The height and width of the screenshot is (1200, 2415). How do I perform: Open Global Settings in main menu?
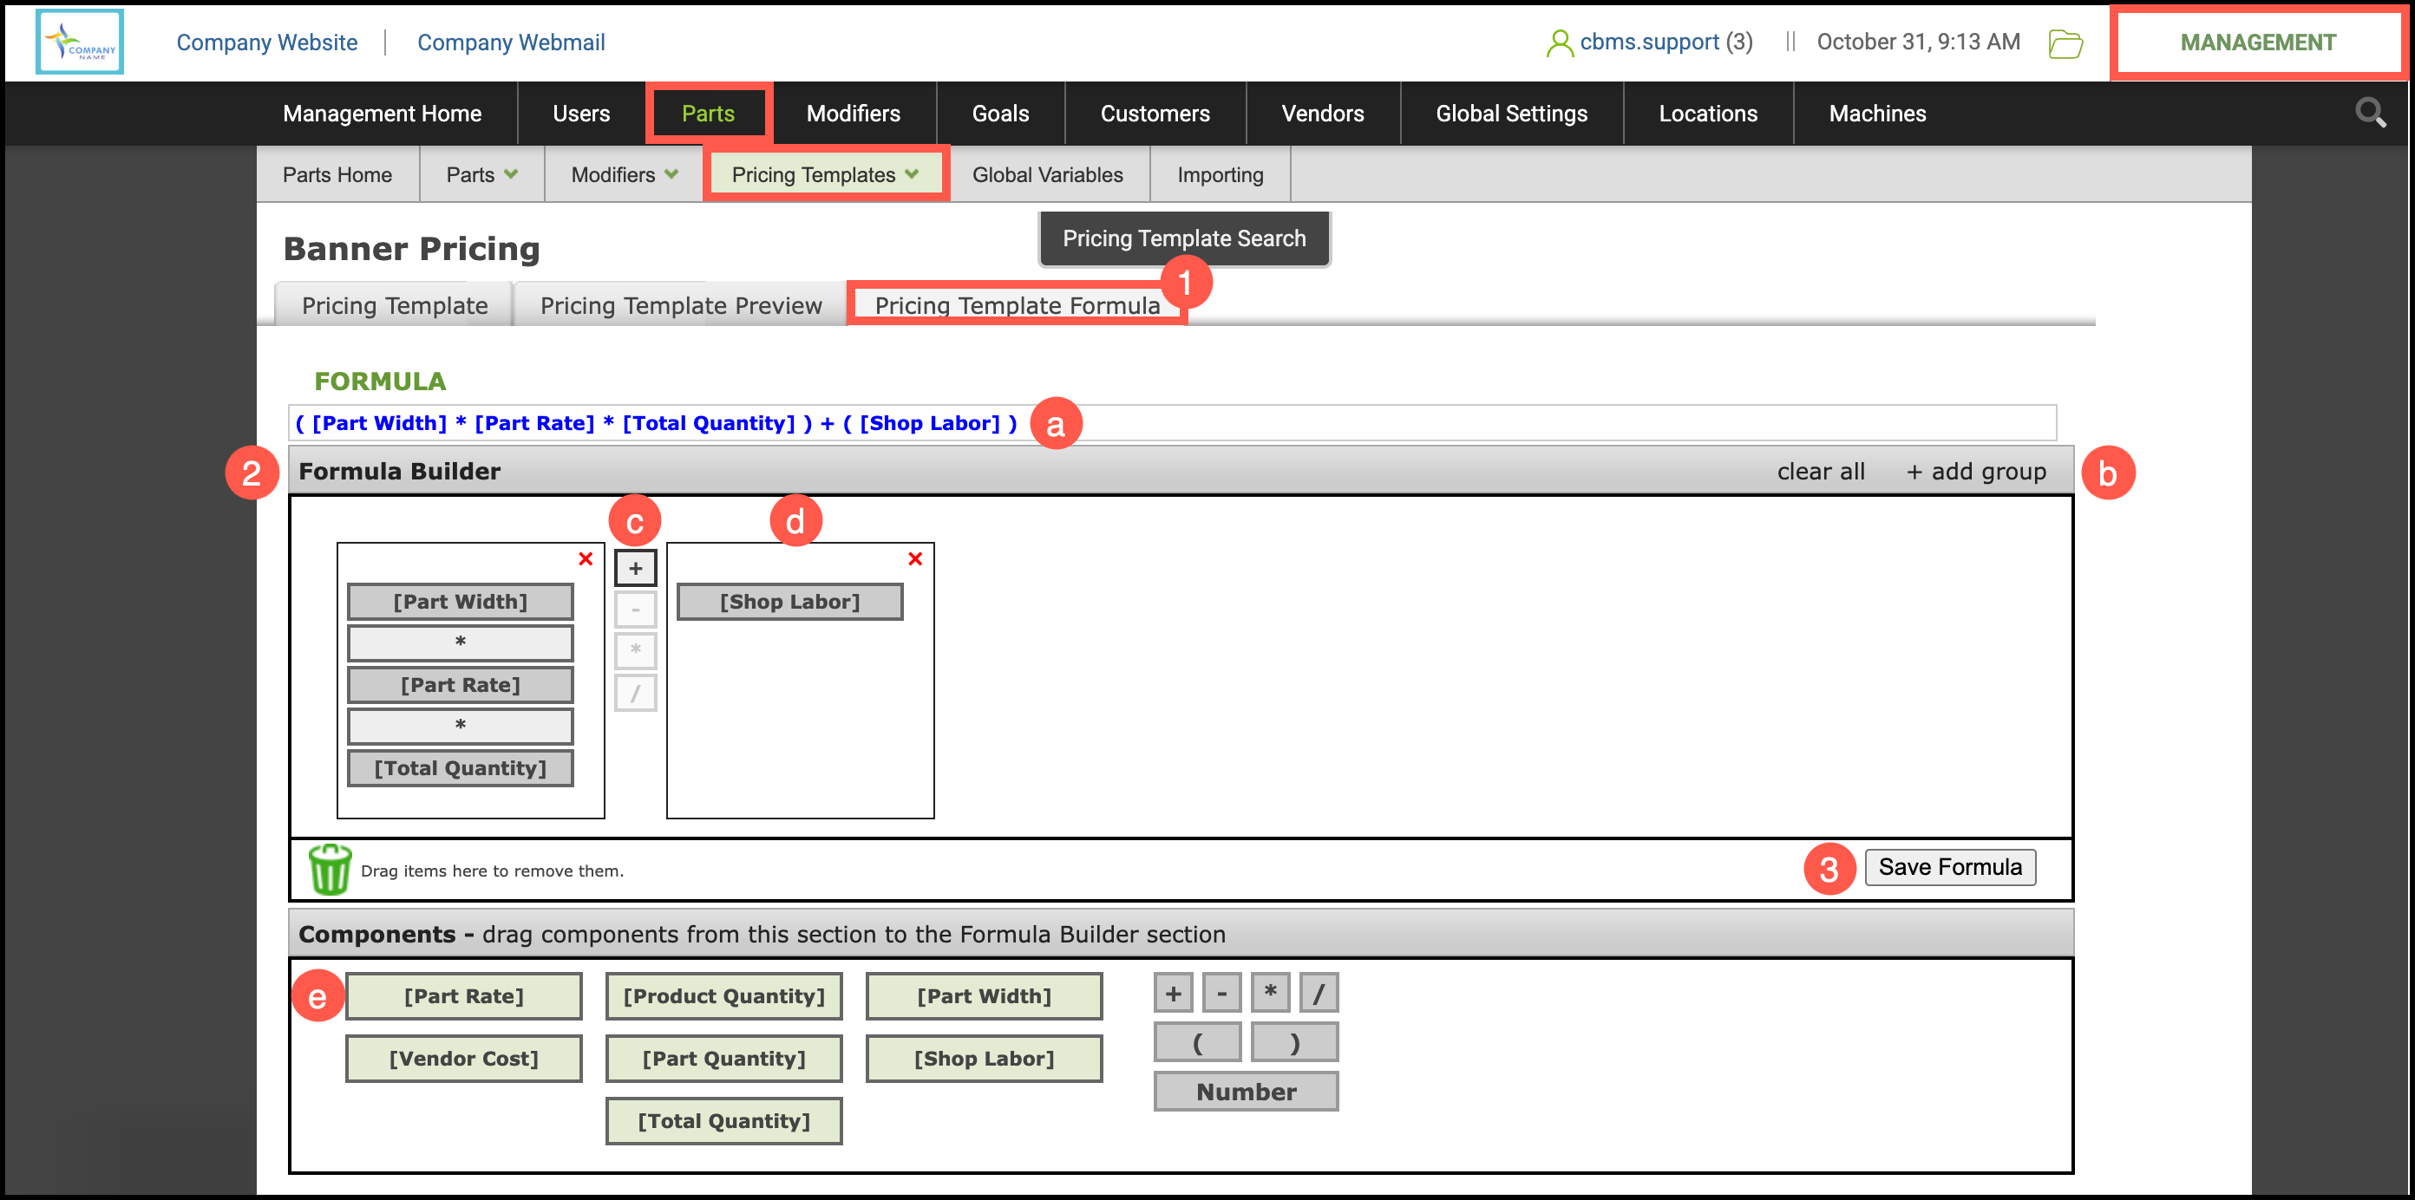1511,114
